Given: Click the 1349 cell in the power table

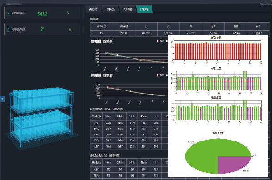Looking at the screenshot, I should 132,123.
